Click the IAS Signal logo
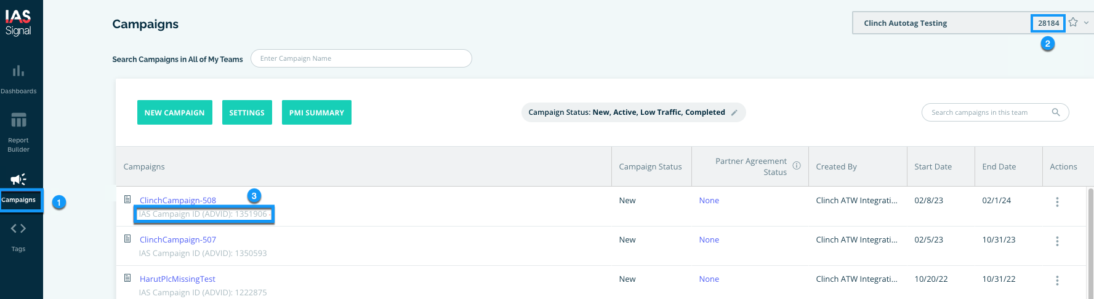Screen dimensions: 1094x299 click(18, 23)
